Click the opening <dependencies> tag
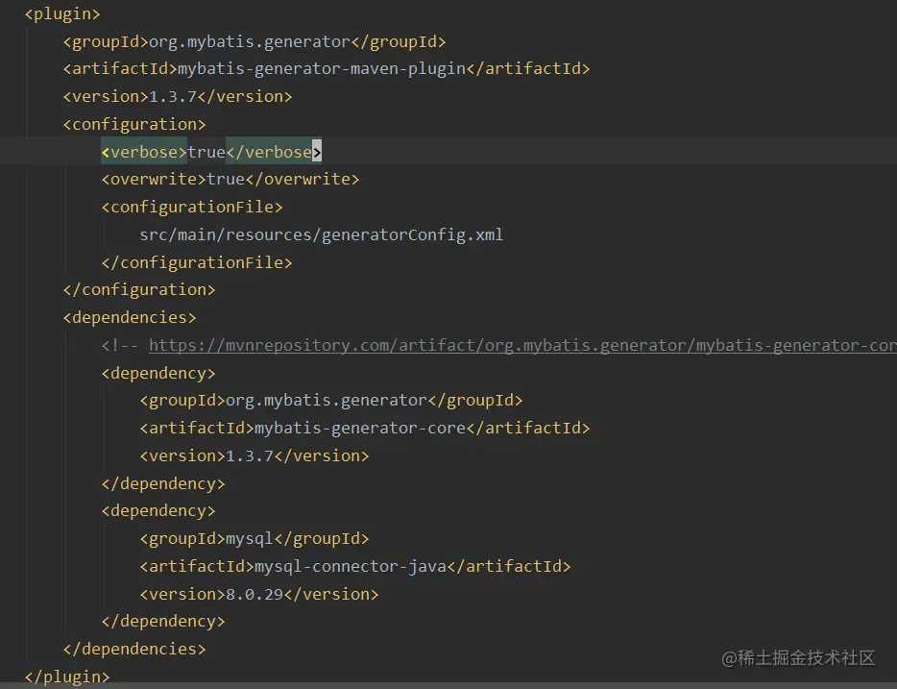 [130, 317]
